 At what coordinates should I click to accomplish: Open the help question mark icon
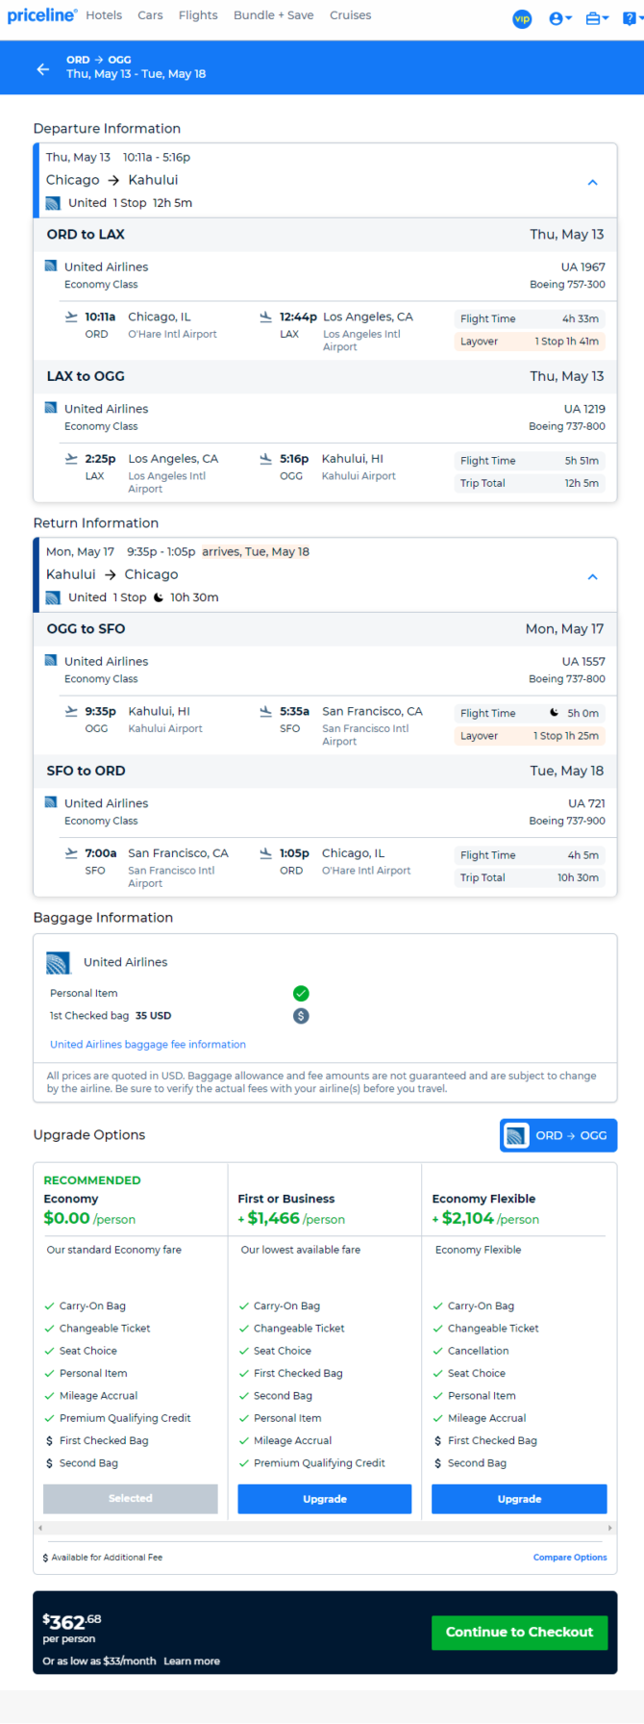pyautogui.click(x=632, y=18)
